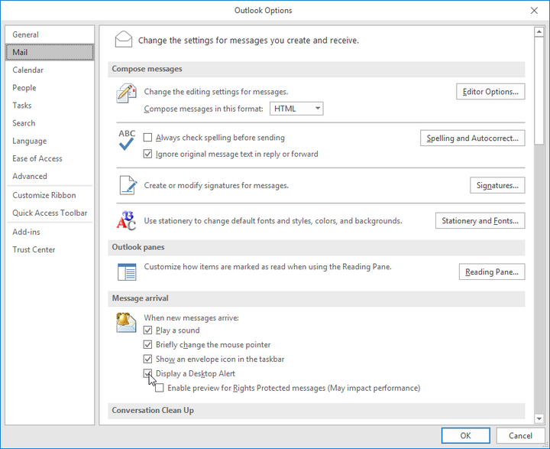550x449 pixels.
Task: Open the People options category
Action: [x=50, y=87]
